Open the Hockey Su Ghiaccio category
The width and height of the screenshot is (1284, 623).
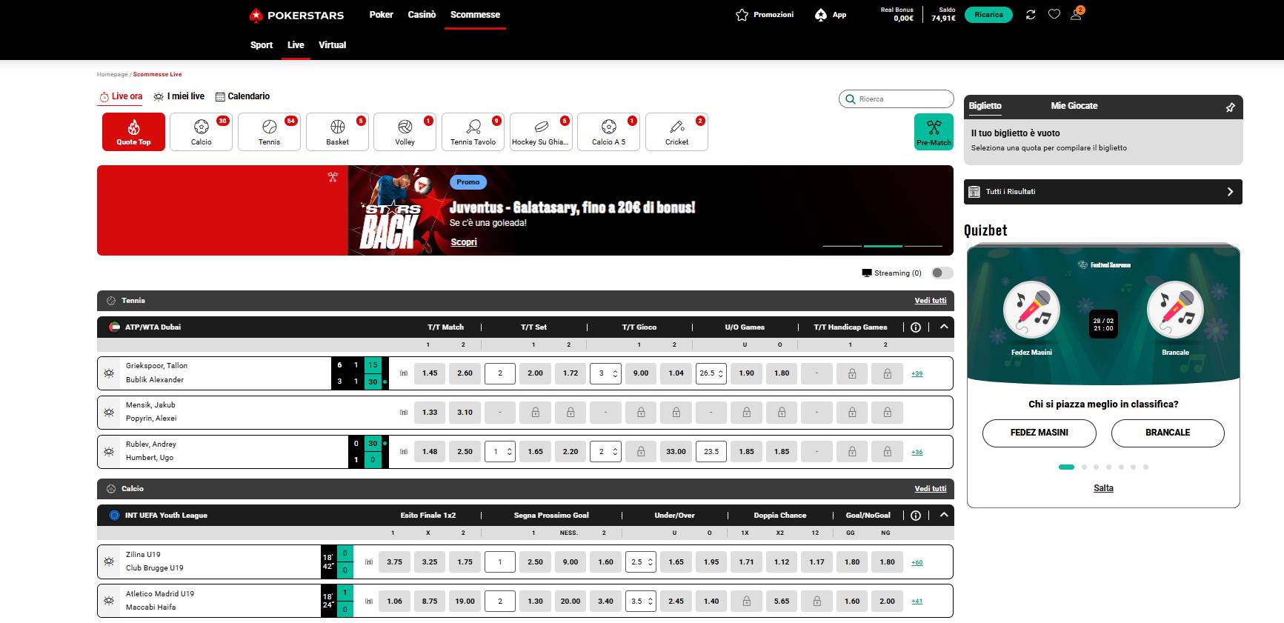[x=541, y=132]
